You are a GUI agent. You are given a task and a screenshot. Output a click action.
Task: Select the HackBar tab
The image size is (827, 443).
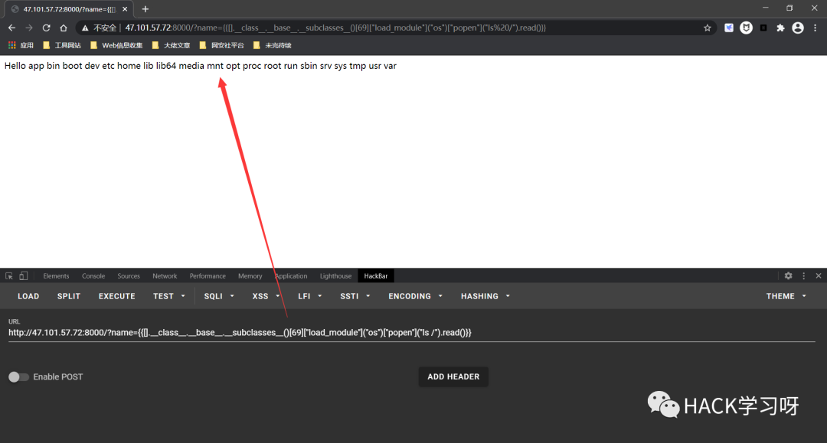pyautogui.click(x=375, y=276)
